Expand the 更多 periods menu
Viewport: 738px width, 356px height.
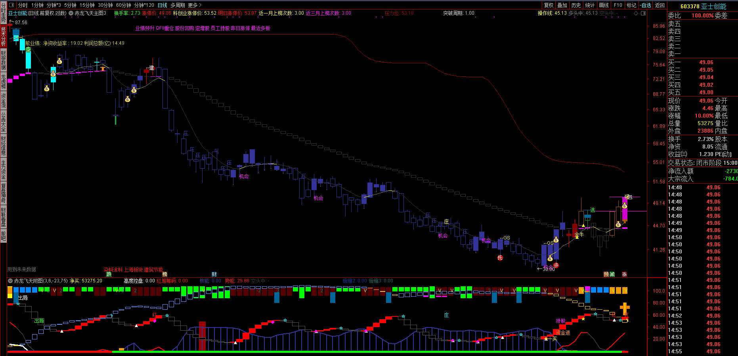[195, 5]
